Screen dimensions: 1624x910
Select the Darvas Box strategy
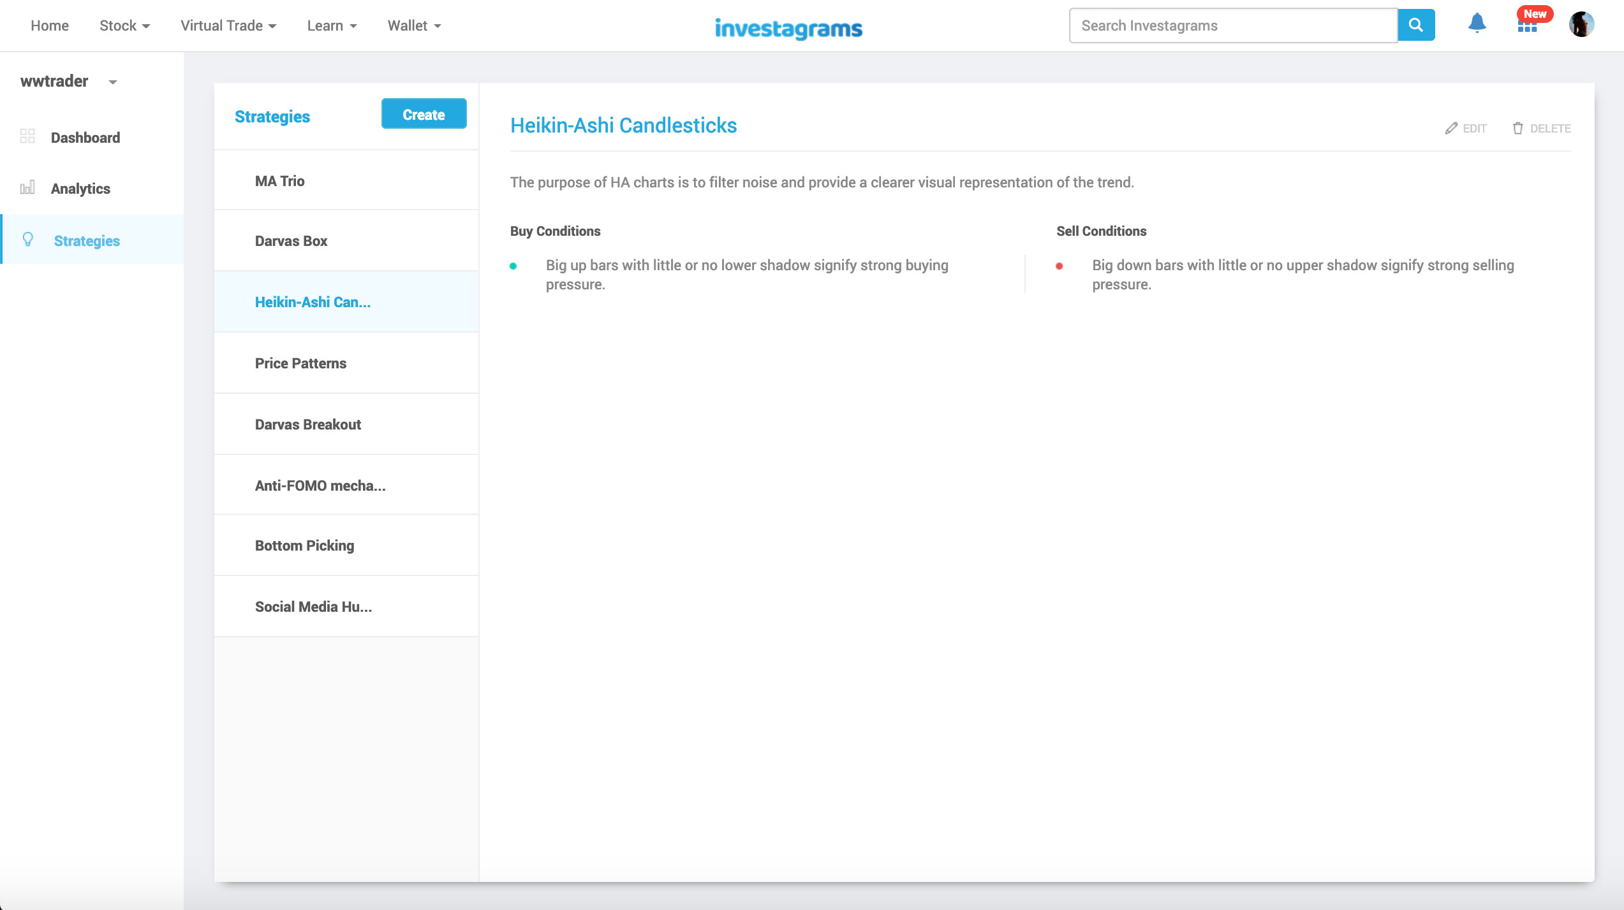click(x=346, y=241)
